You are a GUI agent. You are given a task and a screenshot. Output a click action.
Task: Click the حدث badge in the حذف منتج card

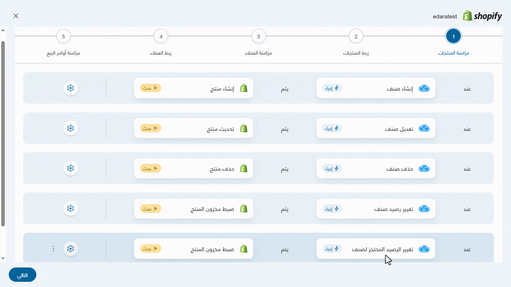151,169
